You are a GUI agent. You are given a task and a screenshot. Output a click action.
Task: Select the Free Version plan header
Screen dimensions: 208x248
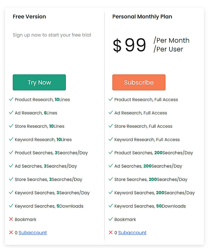coord(29,17)
